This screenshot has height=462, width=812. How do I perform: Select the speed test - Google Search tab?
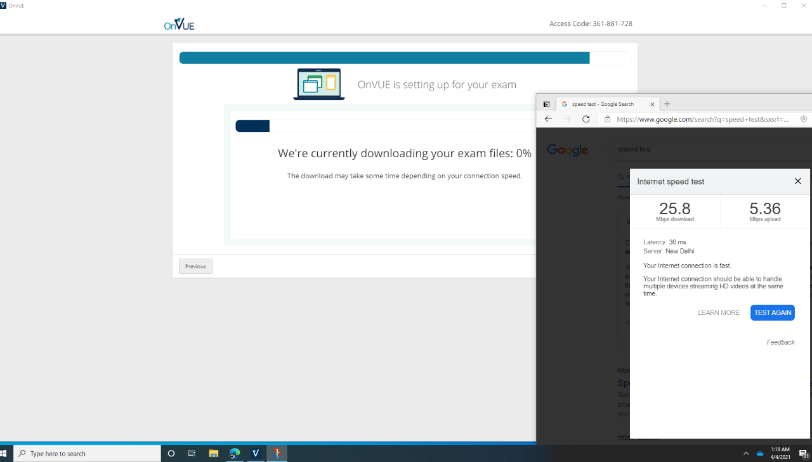(608, 104)
